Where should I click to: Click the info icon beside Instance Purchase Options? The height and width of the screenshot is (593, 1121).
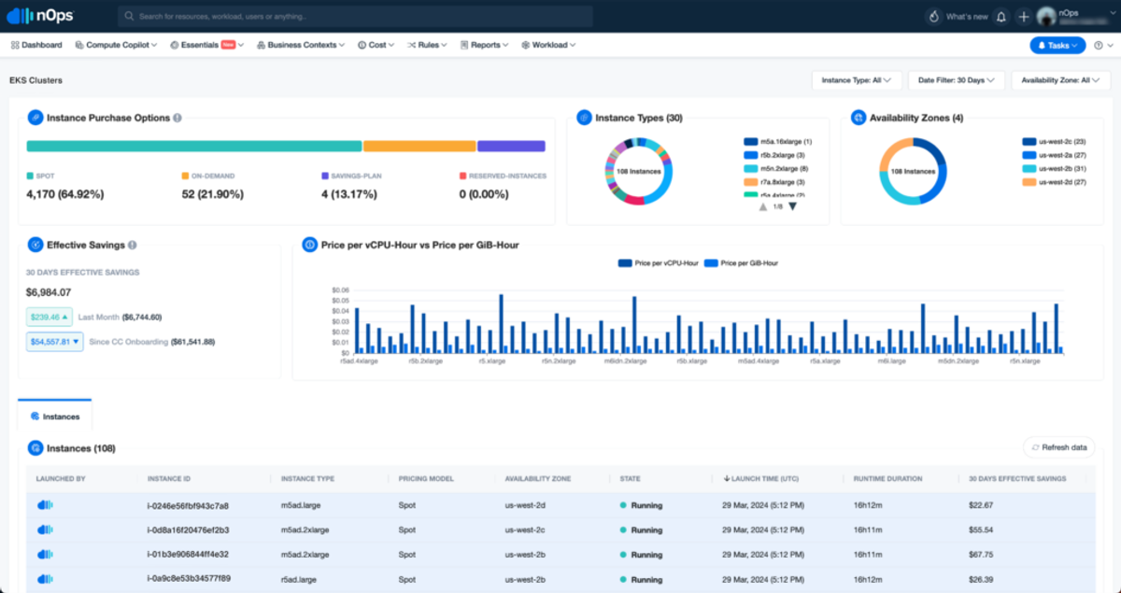pyautogui.click(x=177, y=119)
